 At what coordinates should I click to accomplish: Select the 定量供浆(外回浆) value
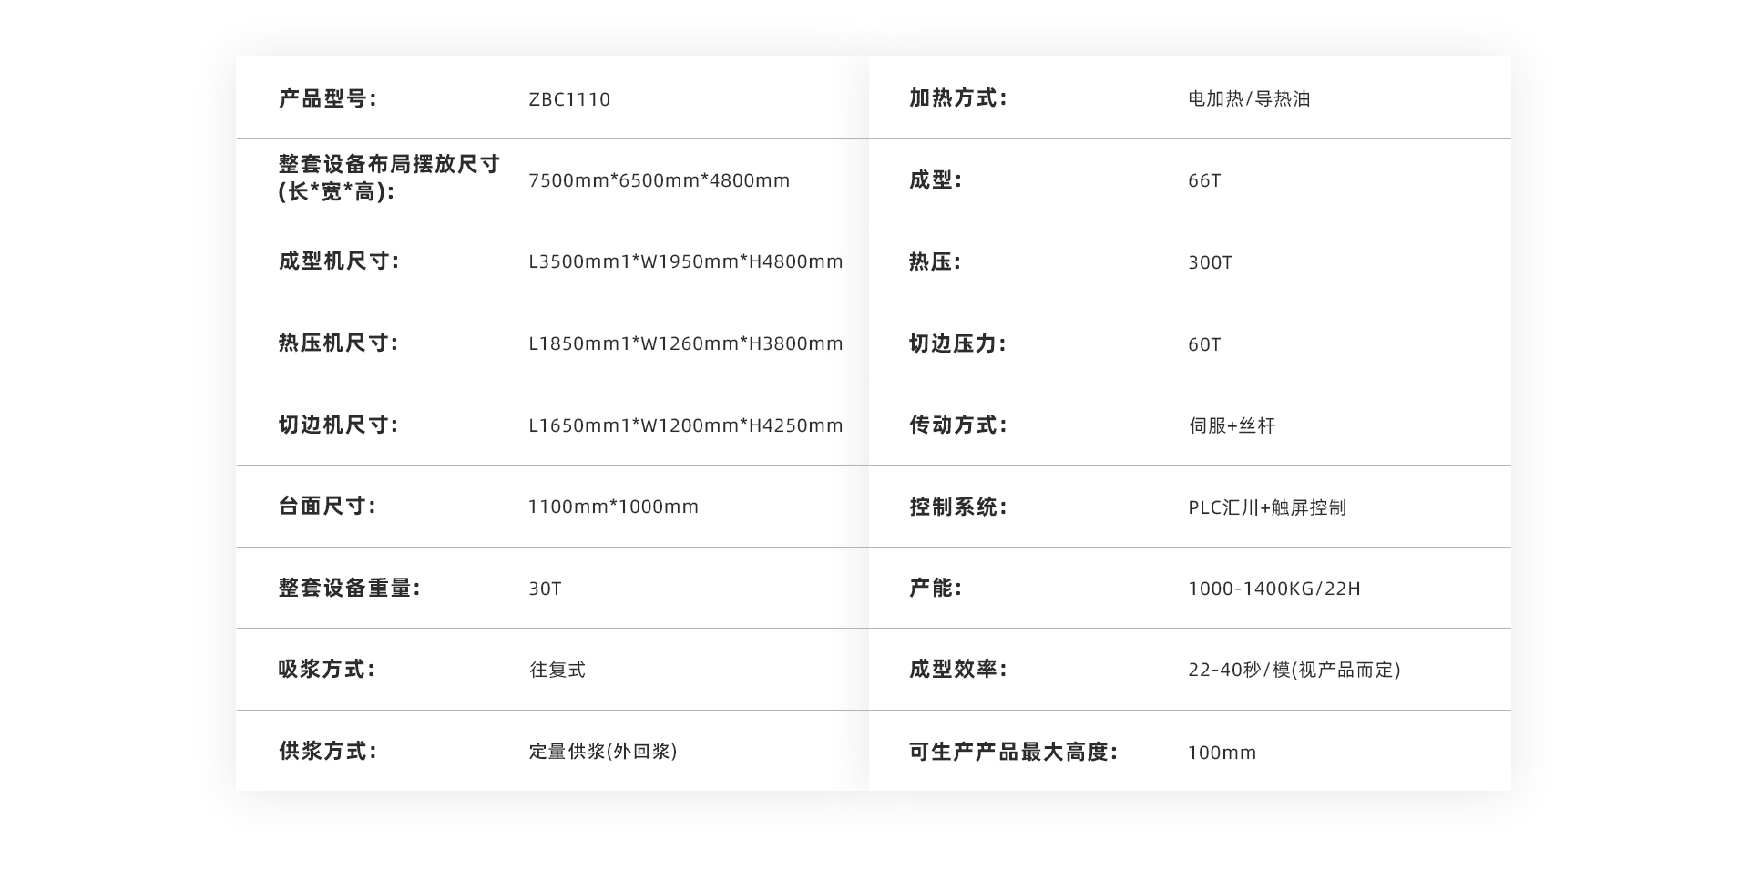pyautogui.click(x=603, y=752)
